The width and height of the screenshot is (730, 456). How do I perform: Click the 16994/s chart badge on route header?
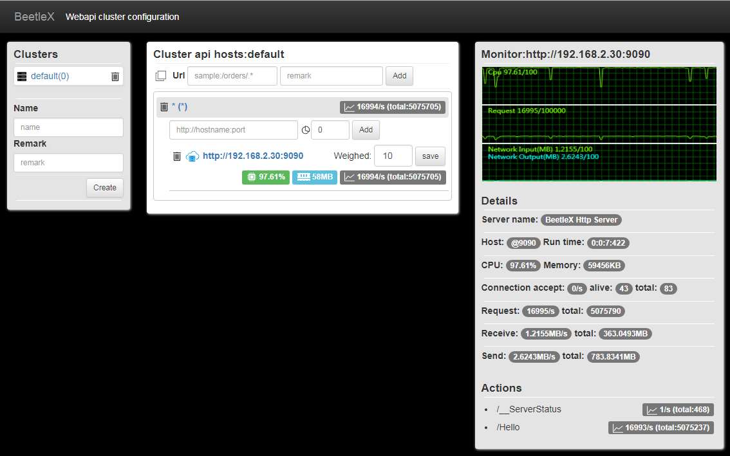[x=393, y=107]
